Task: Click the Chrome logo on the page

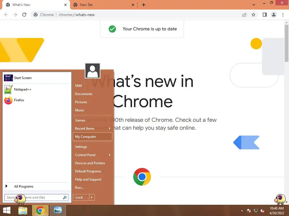Action: [x=142, y=177]
